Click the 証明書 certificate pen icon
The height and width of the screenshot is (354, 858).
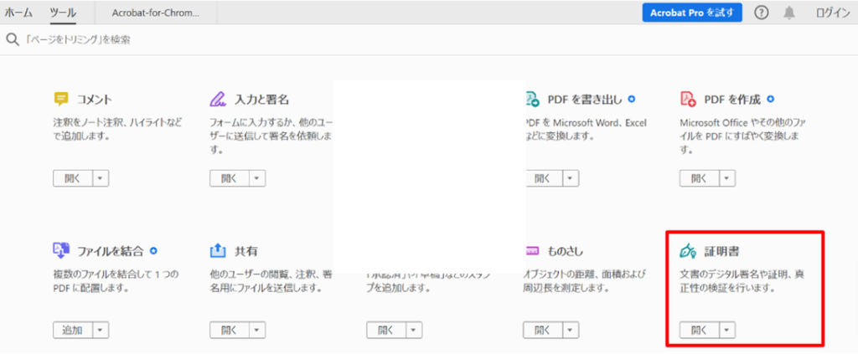pos(688,250)
